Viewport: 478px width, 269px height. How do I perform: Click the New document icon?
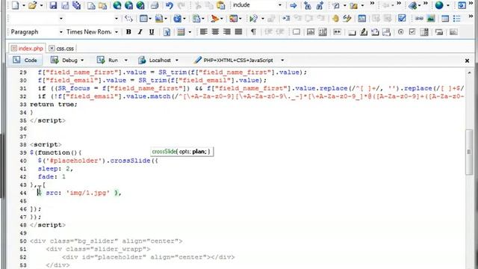15,5
